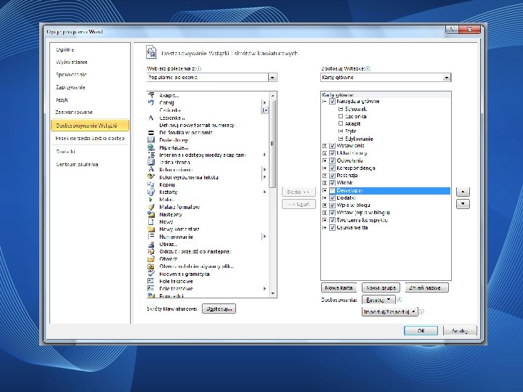Image resolution: width=523 pixels, height=392 pixels.
Task: Click the Cofnij undo arrow icon
Action: coord(151,102)
